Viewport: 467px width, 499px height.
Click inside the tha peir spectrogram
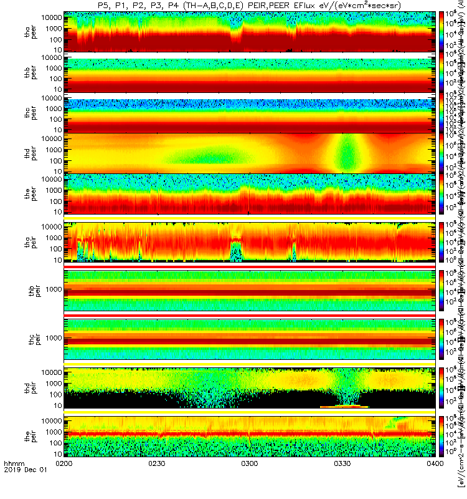tap(250, 242)
